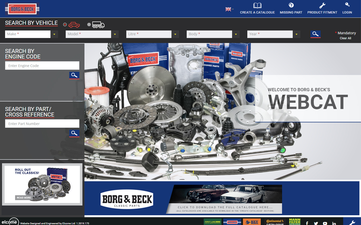Viewport: 361px width, 225px height.
Task: Click the 'Search by Engine Code' heading
Action: 23,54
